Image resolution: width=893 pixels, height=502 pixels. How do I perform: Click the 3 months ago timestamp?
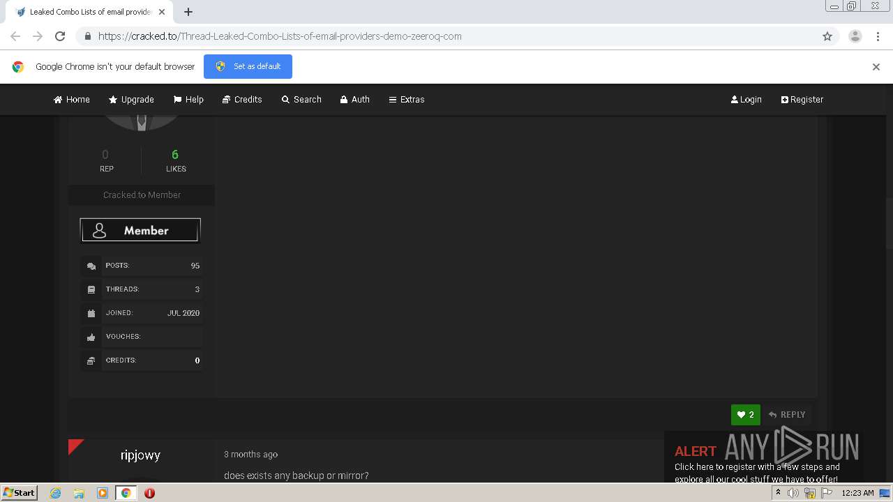point(250,455)
